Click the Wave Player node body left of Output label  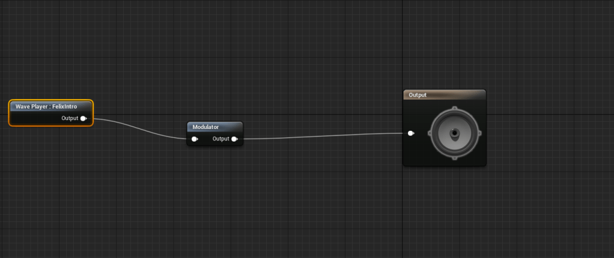tap(35, 118)
